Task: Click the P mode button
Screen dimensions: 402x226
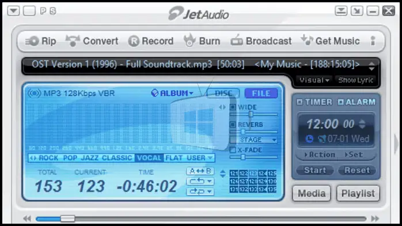Action: [43, 11]
